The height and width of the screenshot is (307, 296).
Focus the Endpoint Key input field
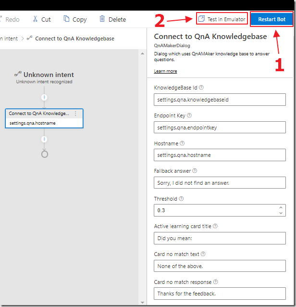[220, 128]
